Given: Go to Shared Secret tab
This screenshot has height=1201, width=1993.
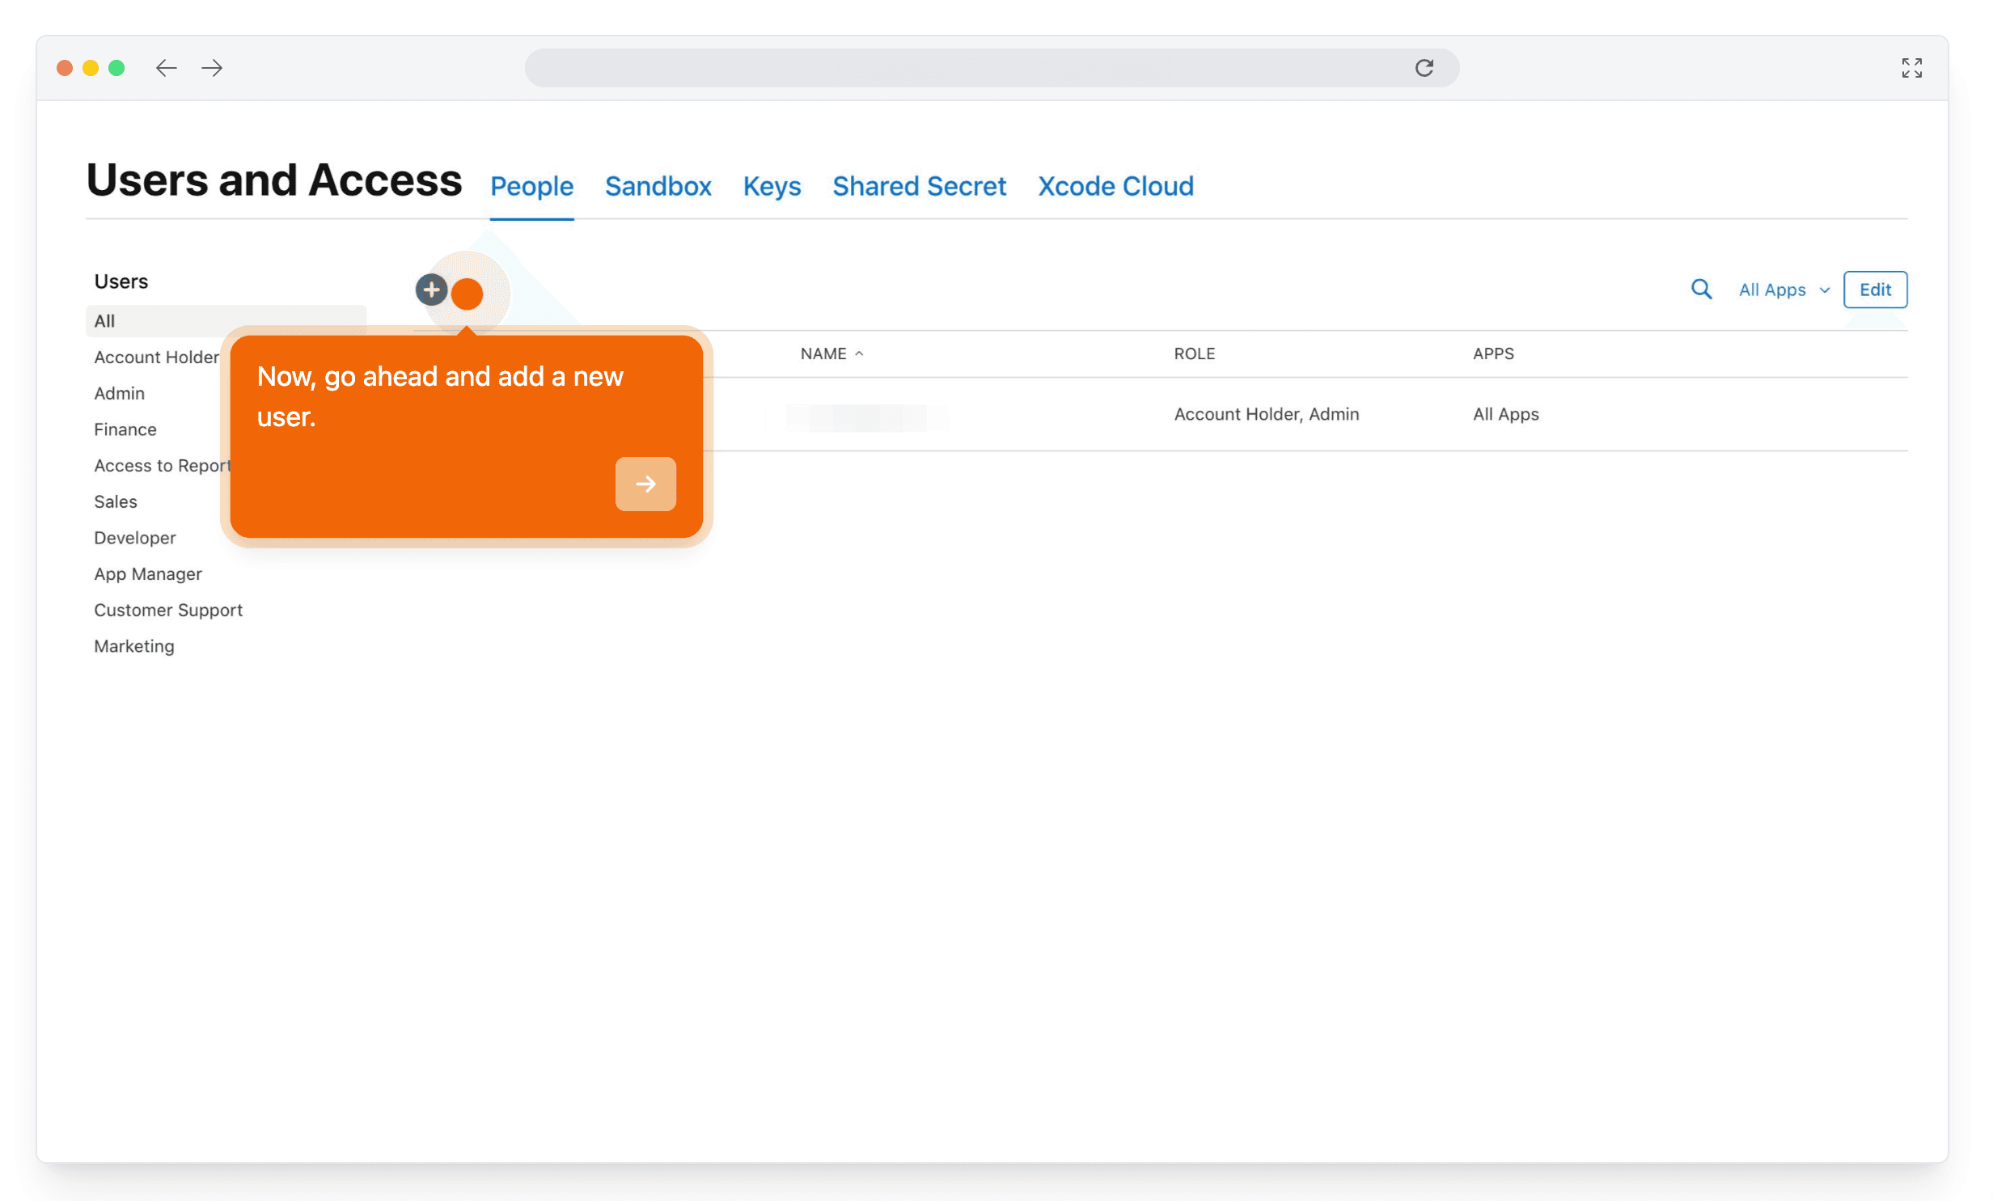Looking at the screenshot, I should [x=919, y=186].
